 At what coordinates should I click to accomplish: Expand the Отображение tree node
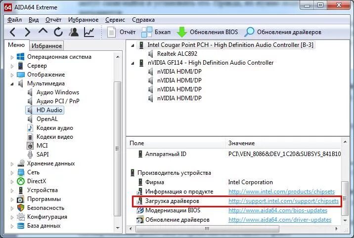coord(12,75)
